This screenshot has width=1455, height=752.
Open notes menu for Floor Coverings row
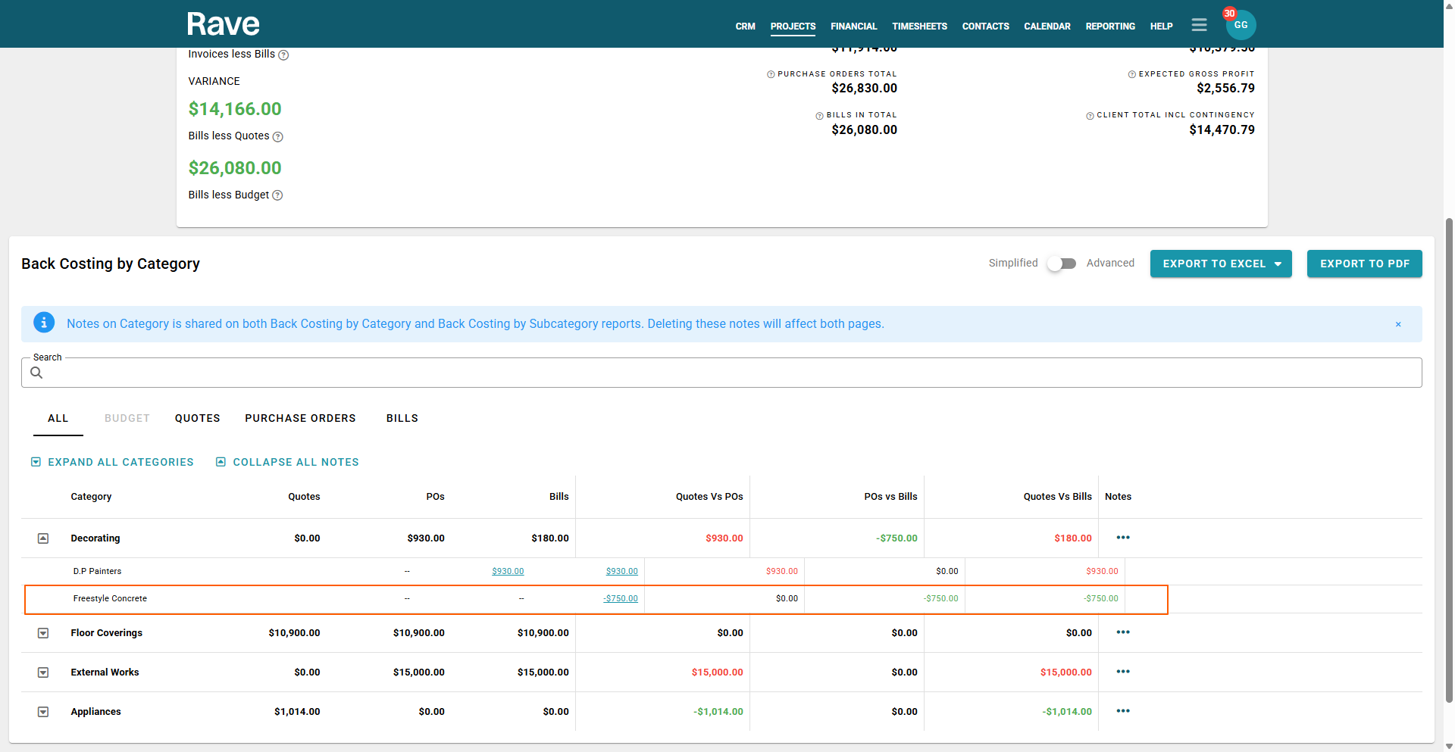click(1123, 632)
